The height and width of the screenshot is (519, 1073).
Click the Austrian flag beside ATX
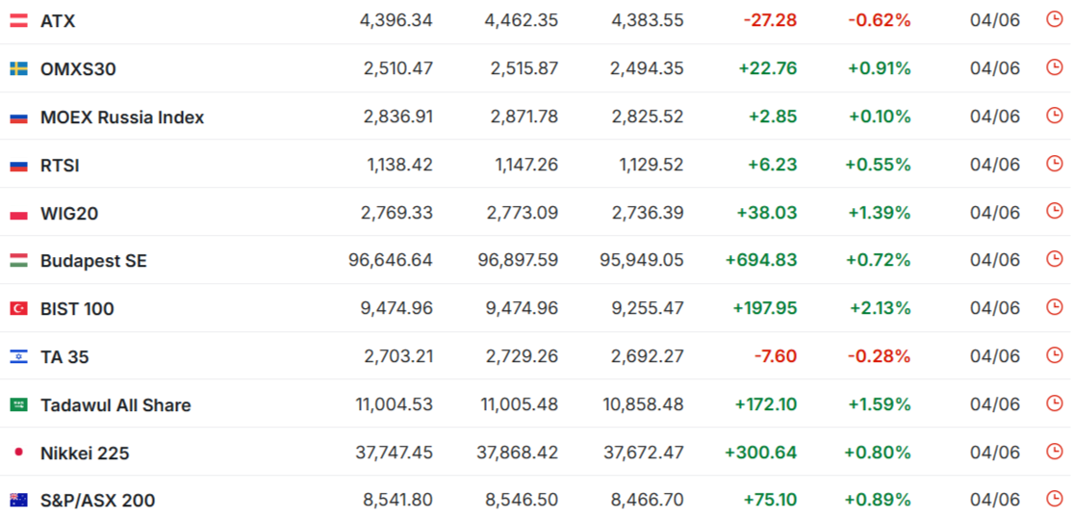[x=18, y=20]
